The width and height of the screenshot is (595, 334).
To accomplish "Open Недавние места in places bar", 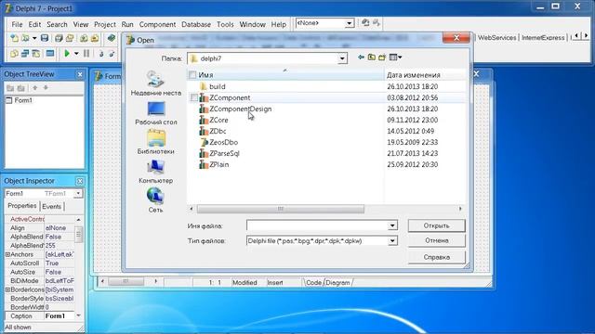I will [155, 83].
